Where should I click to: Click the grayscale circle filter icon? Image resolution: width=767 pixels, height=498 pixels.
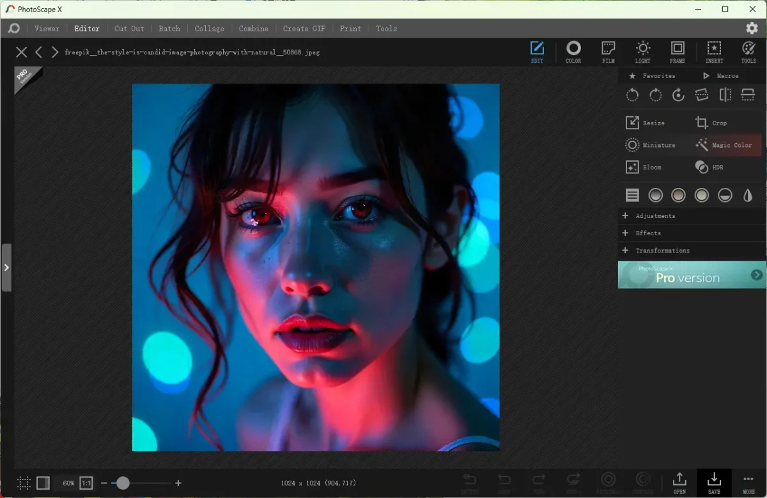pyautogui.click(x=655, y=196)
